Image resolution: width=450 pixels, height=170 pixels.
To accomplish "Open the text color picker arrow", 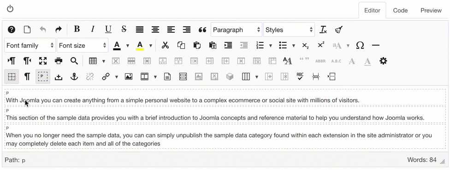I will coord(128,45).
